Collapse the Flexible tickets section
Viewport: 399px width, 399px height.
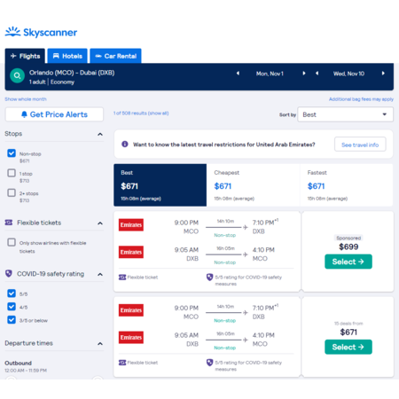(x=100, y=223)
